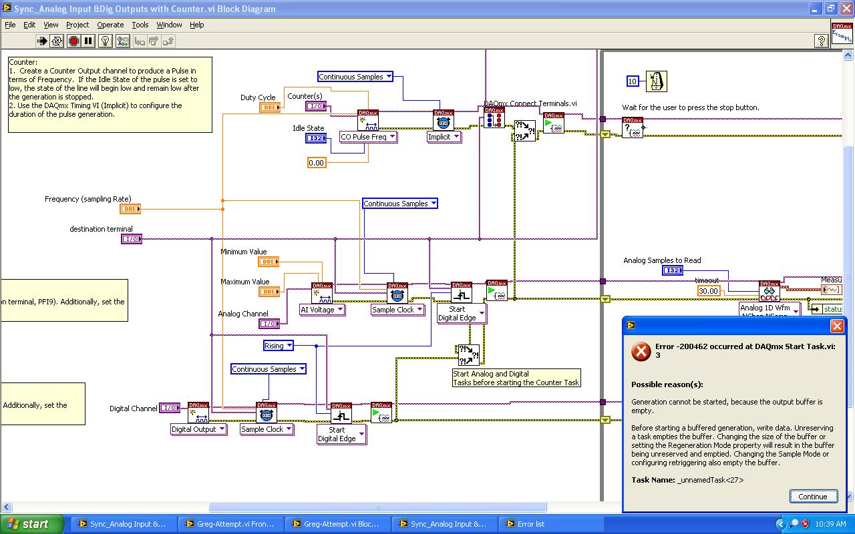Select DAQmx Start Task node in digital row
Image resolution: width=855 pixels, height=534 pixels.
pyautogui.click(x=381, y=413)
